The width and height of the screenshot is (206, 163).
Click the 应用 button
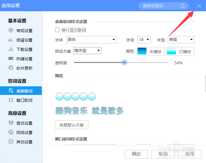point(190,154)
